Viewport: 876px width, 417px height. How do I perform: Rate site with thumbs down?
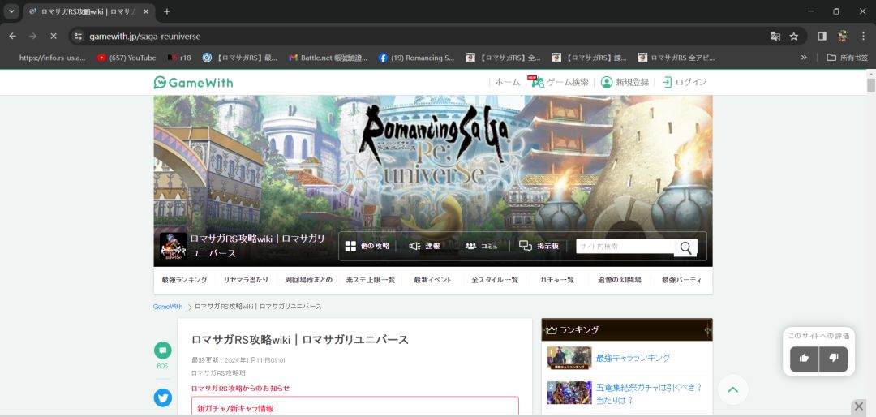point(834,359)
